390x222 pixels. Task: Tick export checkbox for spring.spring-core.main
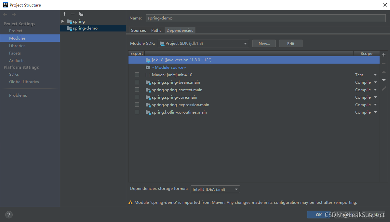coord(137,97)
